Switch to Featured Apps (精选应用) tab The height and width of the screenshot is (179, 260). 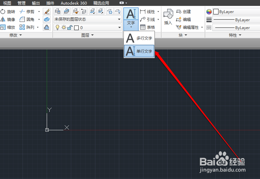click(101, 3)
